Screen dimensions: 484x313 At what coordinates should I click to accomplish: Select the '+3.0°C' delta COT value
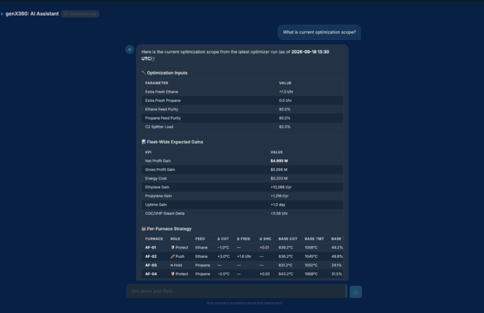223,257
